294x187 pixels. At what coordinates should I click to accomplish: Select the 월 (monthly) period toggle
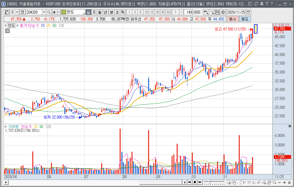coord(100,12)
